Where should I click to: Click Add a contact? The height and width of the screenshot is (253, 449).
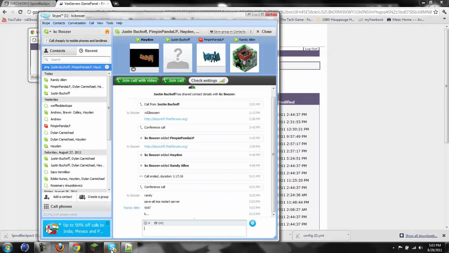58,197
